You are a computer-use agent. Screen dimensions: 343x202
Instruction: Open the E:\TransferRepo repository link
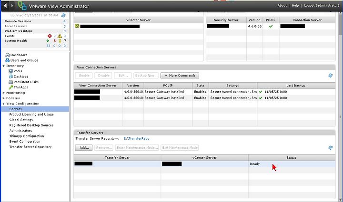137,138
